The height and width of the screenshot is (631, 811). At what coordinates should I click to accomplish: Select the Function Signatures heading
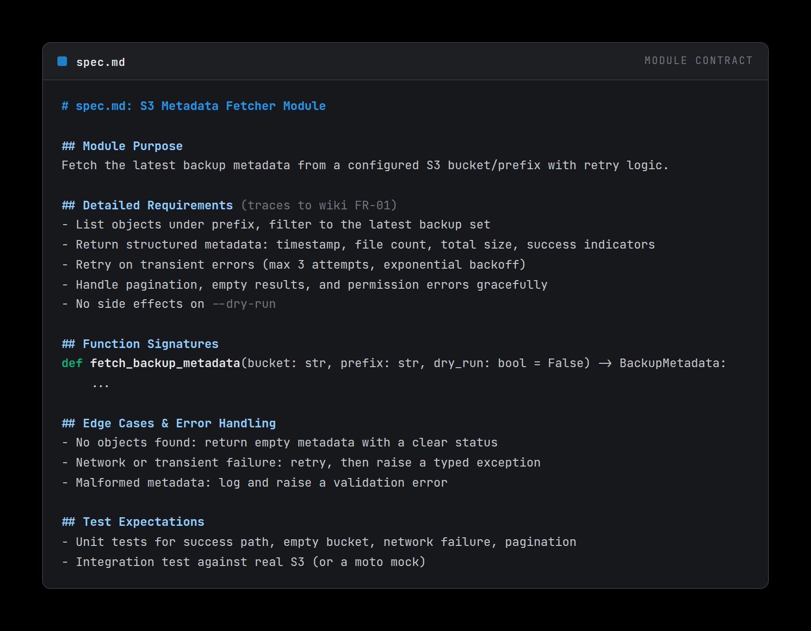pyautogui.click(x=140, y=344)
